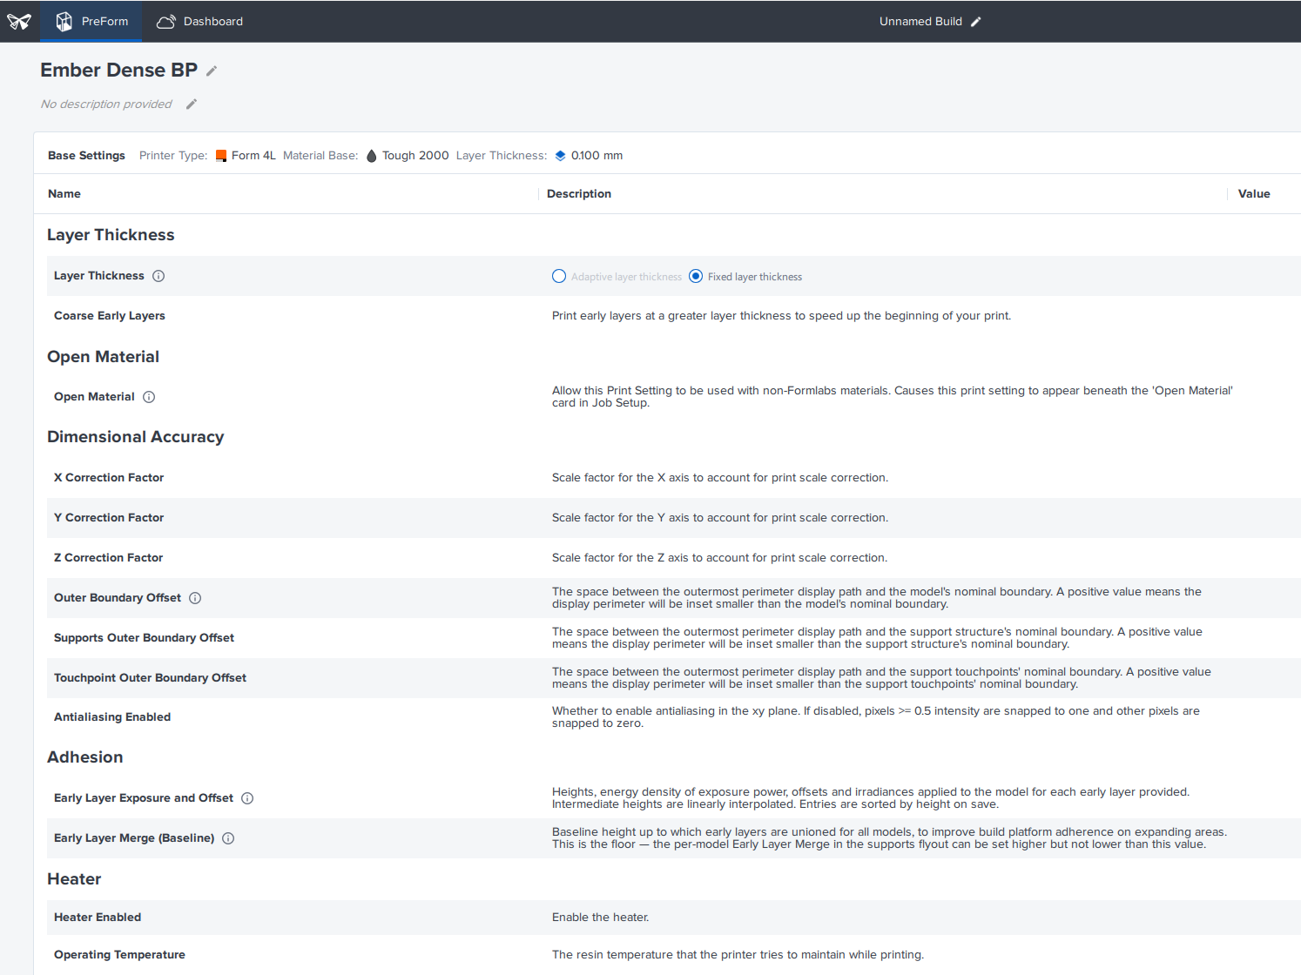
Task: Select Touchpoint Outer Boundary Offset row
Action: (674, 678)
